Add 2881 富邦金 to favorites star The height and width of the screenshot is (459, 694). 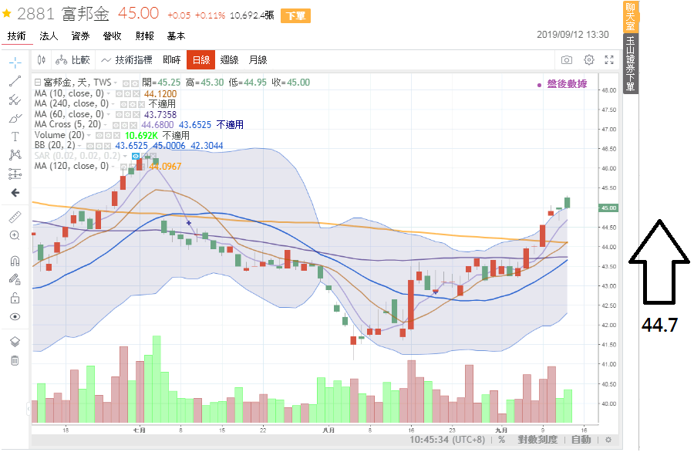click(7, 13)
